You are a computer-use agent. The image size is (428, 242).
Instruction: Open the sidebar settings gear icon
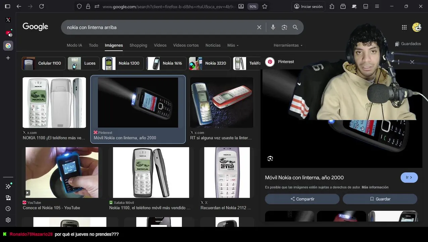pyautogui.click(x=8, y=220)
